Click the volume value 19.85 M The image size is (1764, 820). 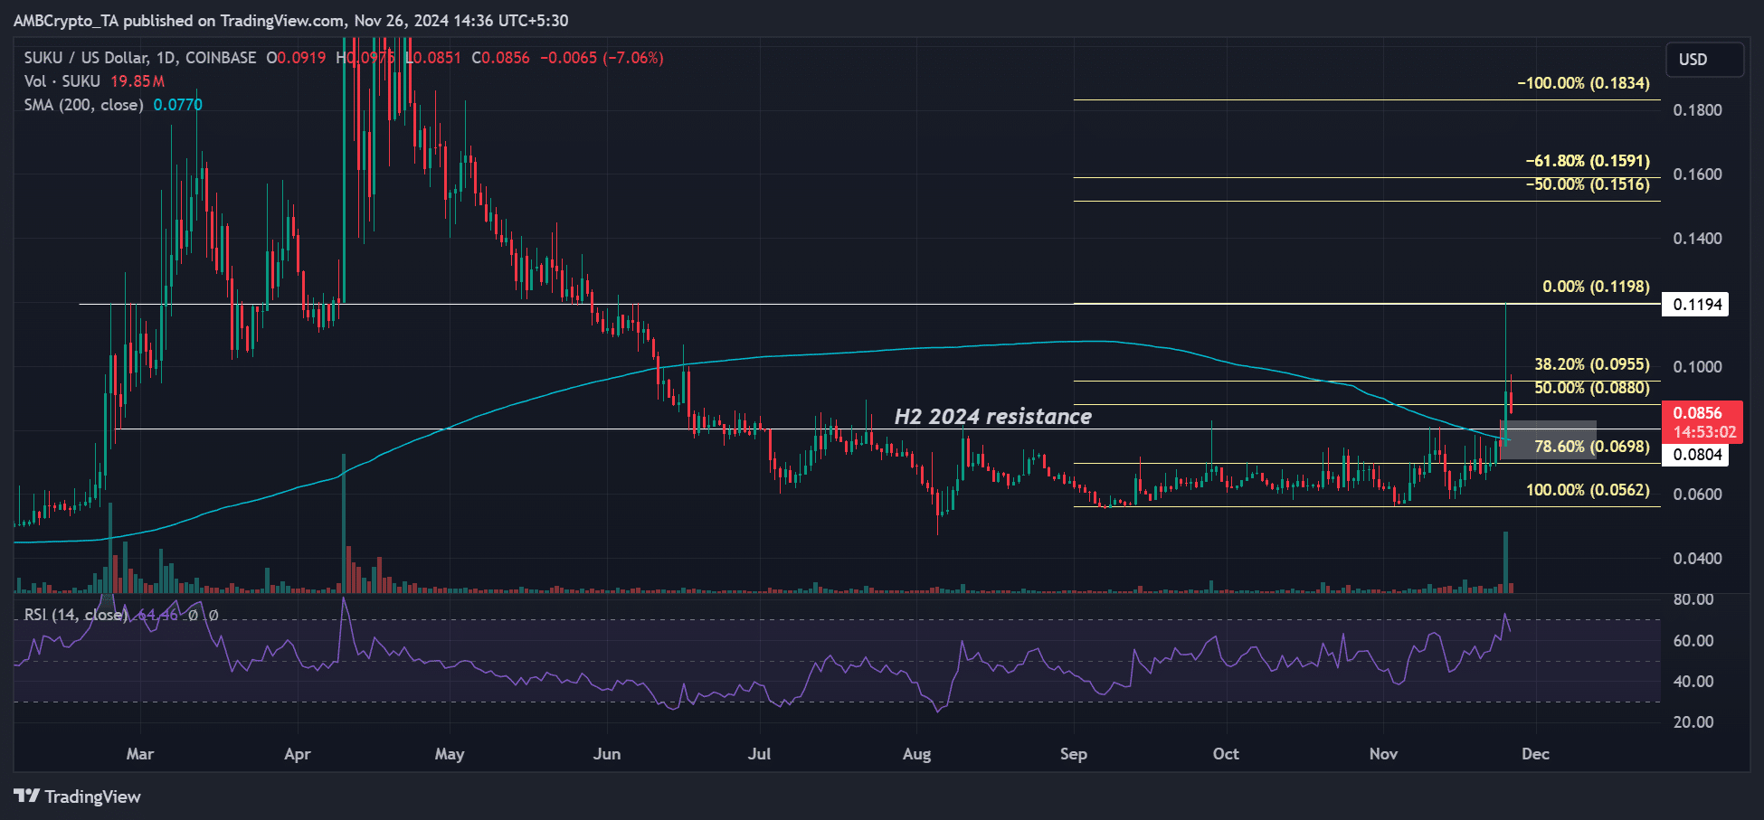click(x=138, y=81)
